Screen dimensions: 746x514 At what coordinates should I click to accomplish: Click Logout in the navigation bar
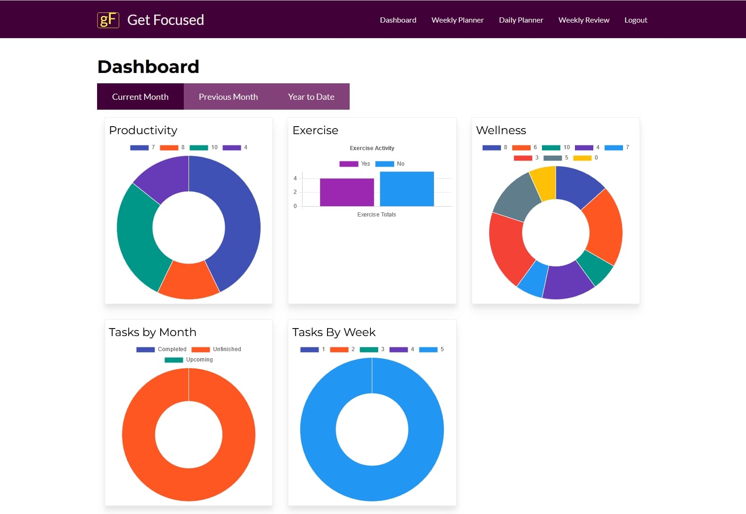click(x=636, y=20)
